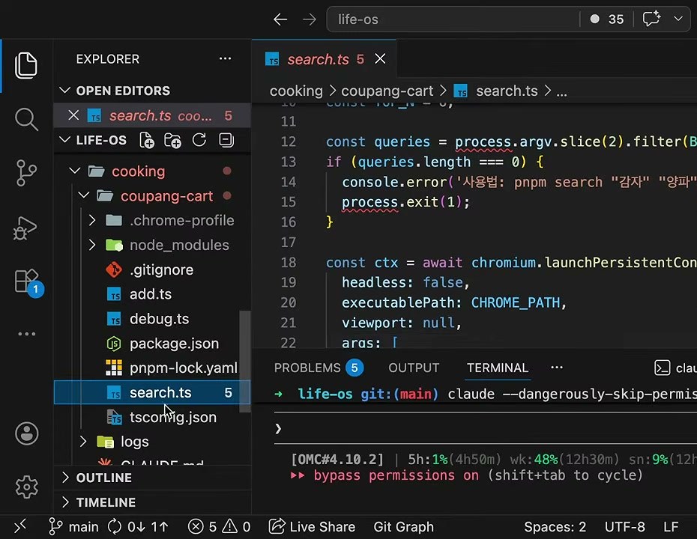Expand the TIMELINE section
The height and width of the screenshot is (539, 697).
point(65,502)
